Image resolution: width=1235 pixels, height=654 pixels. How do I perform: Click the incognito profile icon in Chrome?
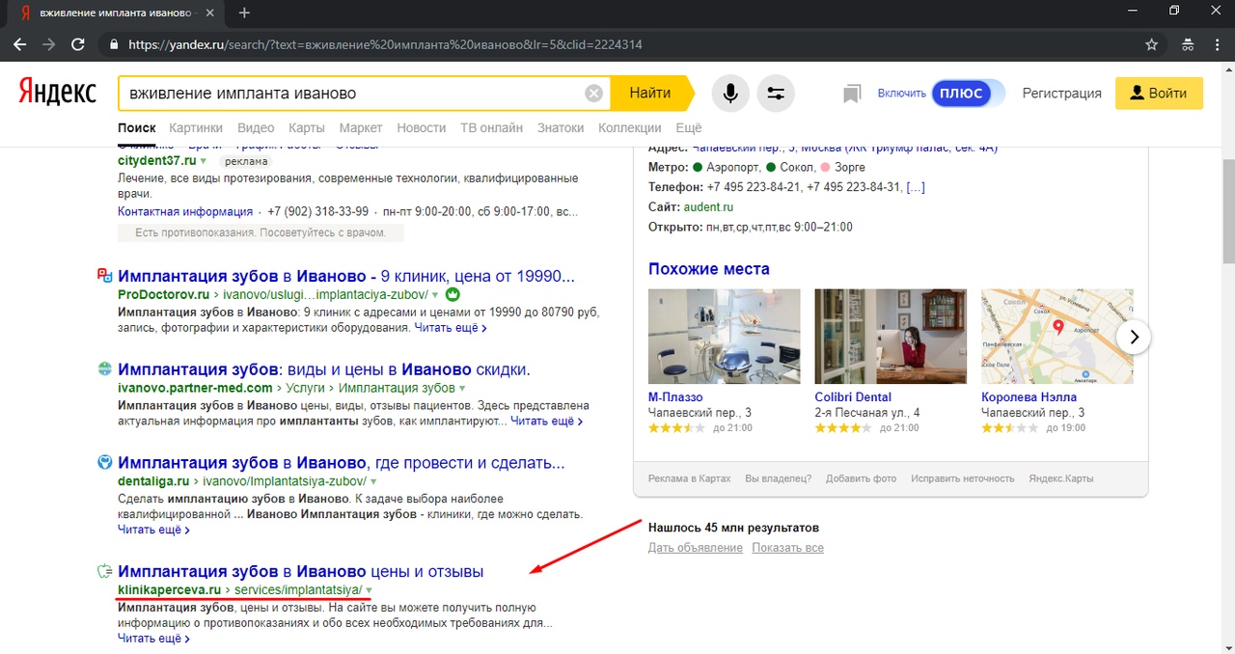tap(1188, 44)
